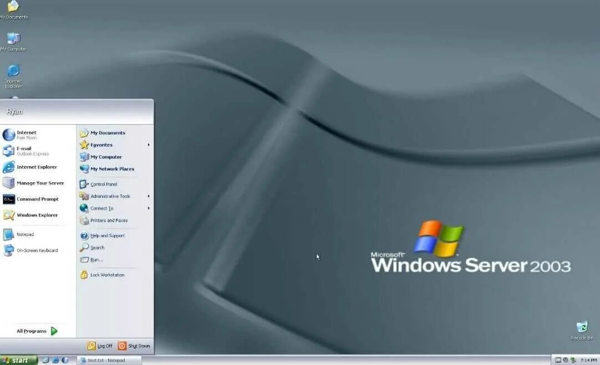Click the Log Off button

100,346
